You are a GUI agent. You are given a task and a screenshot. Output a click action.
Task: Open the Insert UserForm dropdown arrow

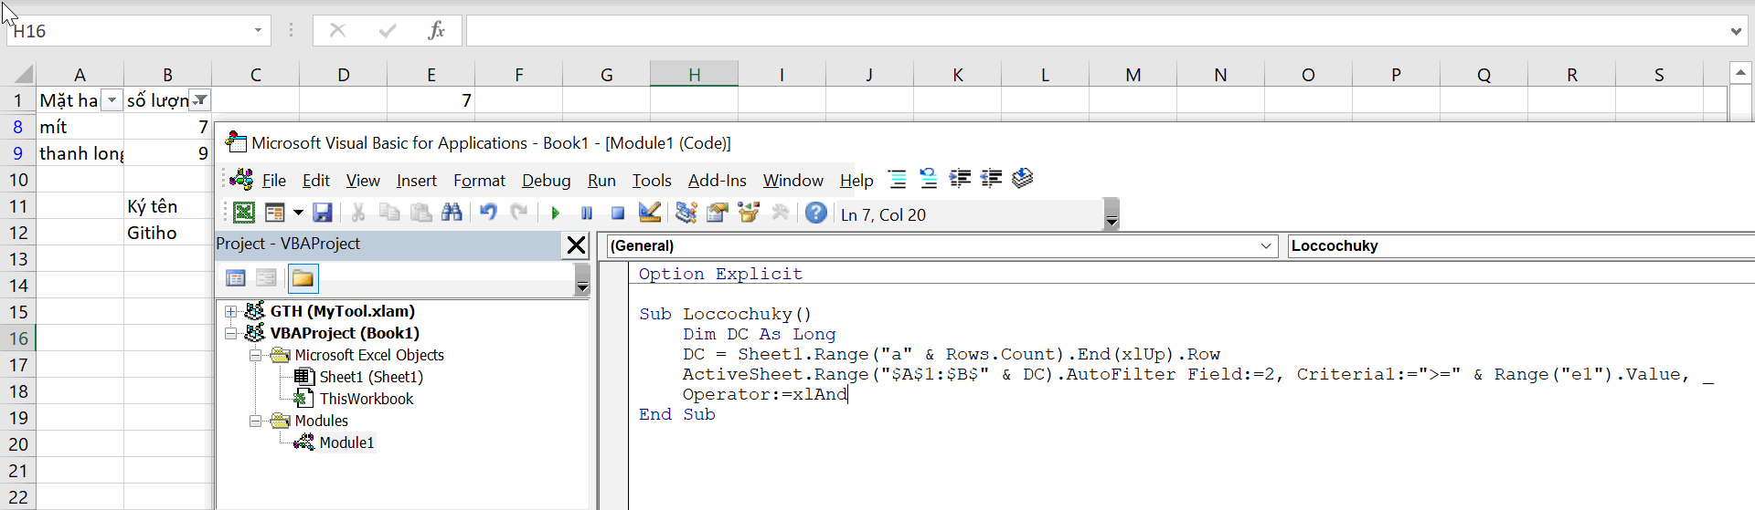pos(298,213)
